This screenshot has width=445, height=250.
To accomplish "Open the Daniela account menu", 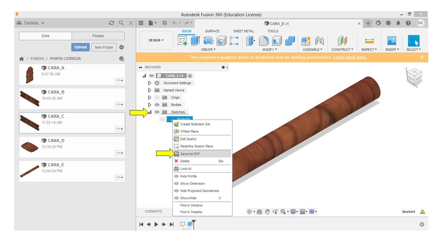I will coord(31,23).
